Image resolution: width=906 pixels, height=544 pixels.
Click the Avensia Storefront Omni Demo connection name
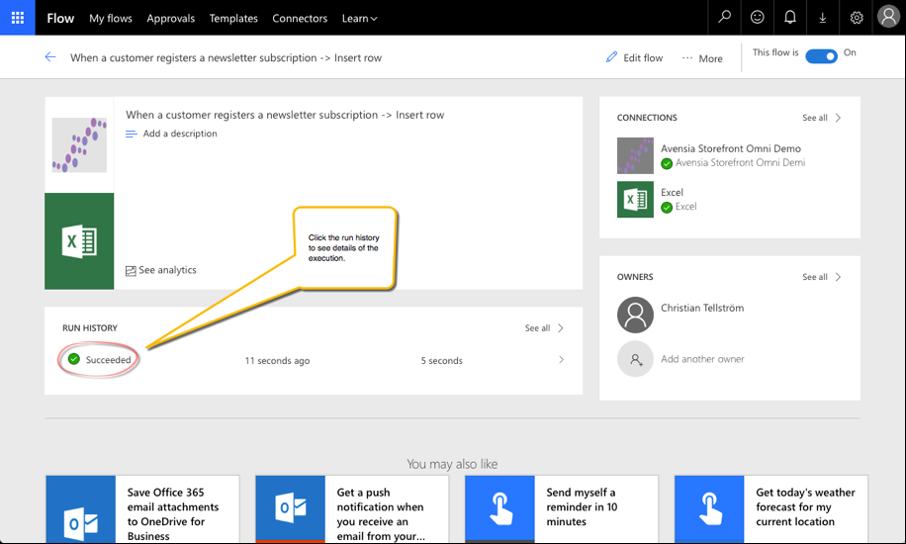click(x=731, y=148)
